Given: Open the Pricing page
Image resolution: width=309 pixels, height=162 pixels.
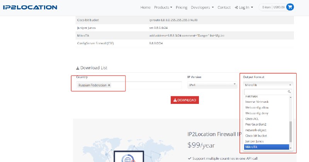Looking at the screenshot, I should point(182,7).
